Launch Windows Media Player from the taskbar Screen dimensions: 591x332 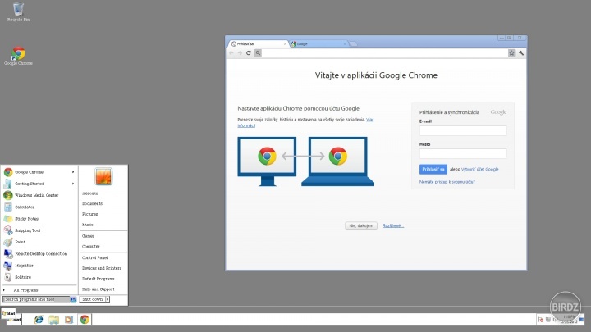click(69, 320)
